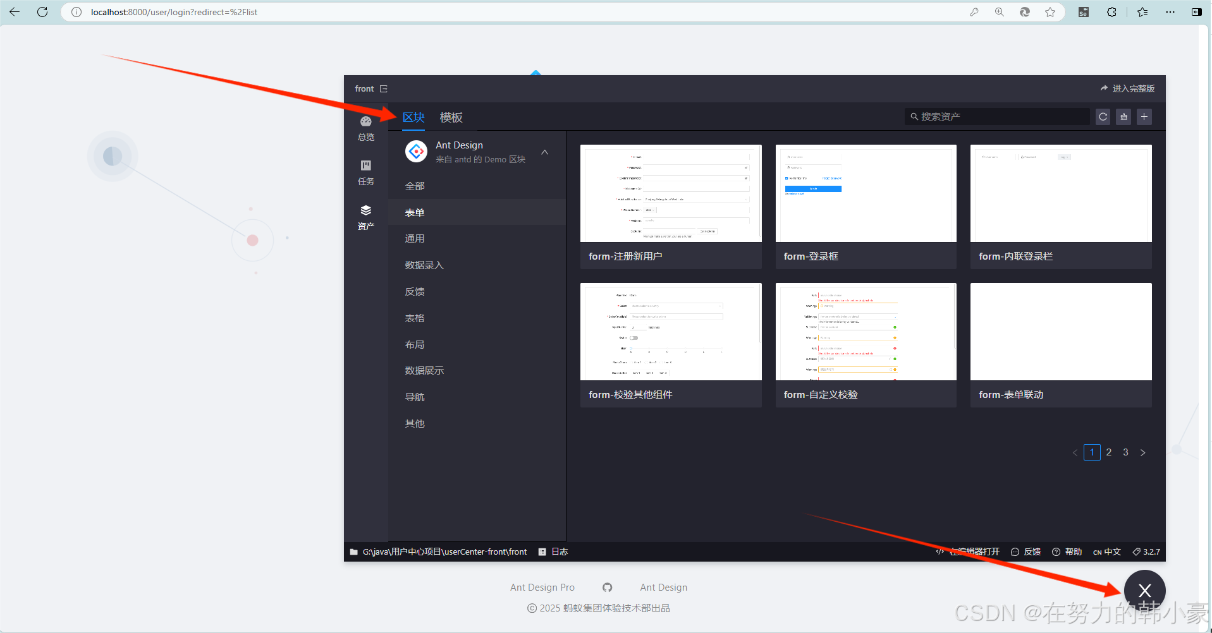Click the GitHub icon in the footer
Image resolution: width=1212 pixels, height=633 pixels.
(x=607, y=588)
